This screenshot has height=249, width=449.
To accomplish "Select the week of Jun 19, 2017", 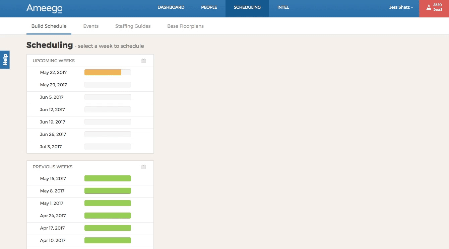I will (x=90, y=122).
